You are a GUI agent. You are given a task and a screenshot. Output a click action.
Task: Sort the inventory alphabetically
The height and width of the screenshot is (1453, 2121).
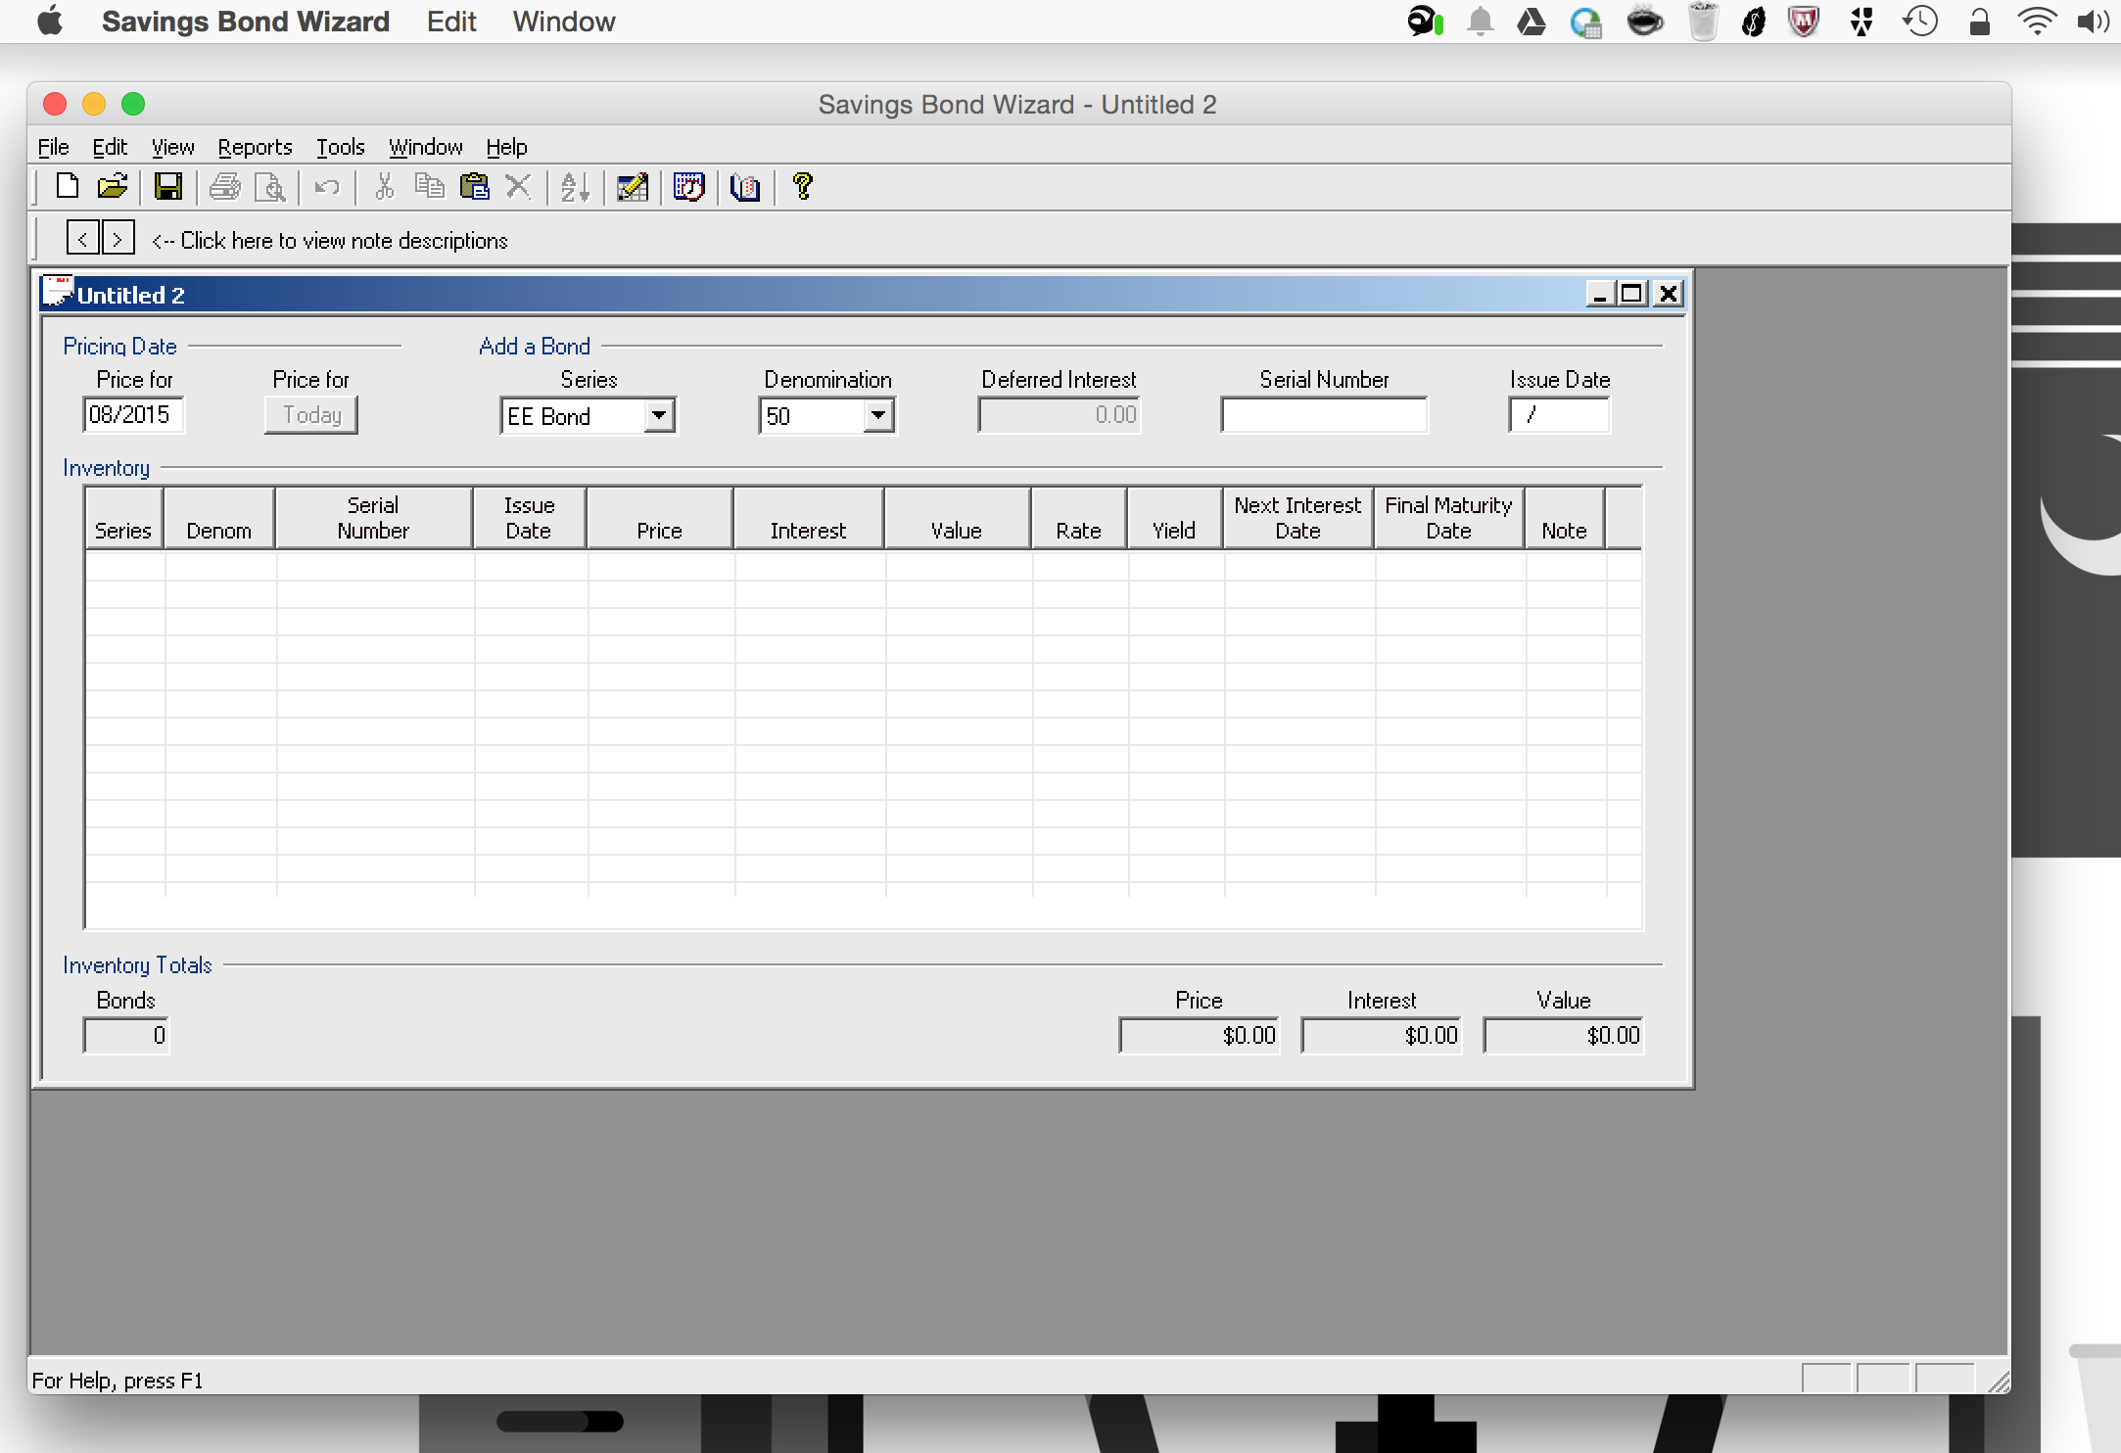click(575, 186)
